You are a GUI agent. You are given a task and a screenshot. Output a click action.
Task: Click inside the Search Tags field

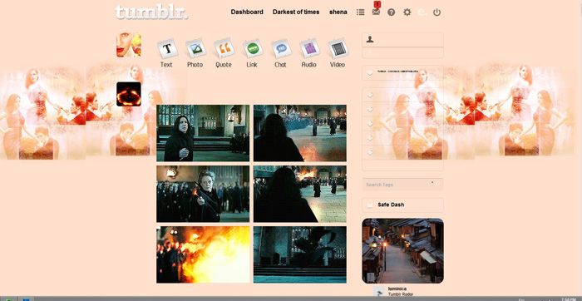pos(402,184)
